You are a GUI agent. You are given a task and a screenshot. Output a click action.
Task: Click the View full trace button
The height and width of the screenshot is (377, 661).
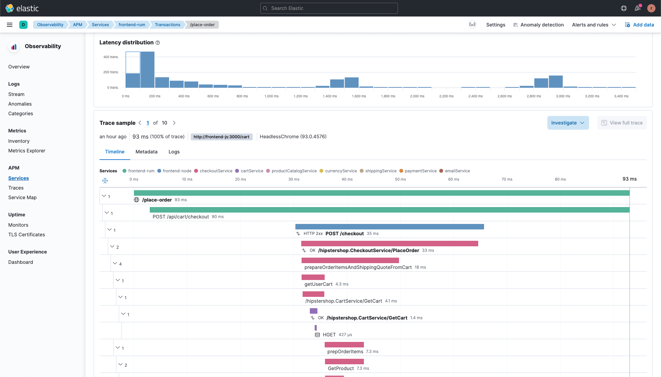click(x=622, y=123)
